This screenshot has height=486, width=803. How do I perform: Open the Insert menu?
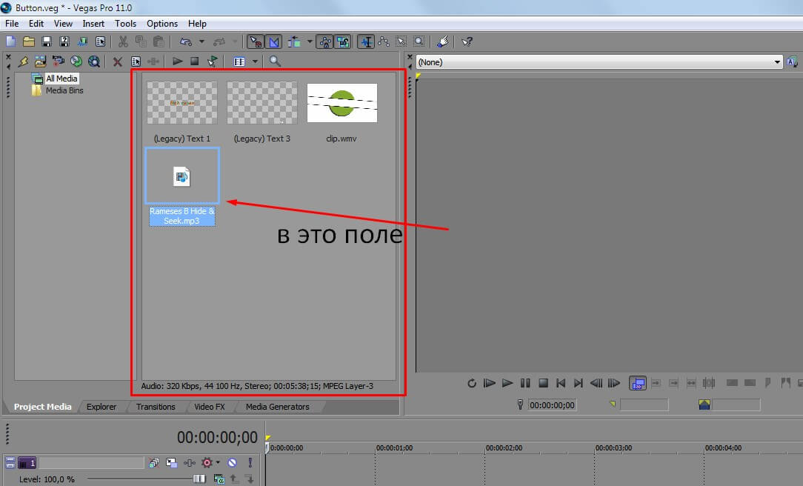93,24
